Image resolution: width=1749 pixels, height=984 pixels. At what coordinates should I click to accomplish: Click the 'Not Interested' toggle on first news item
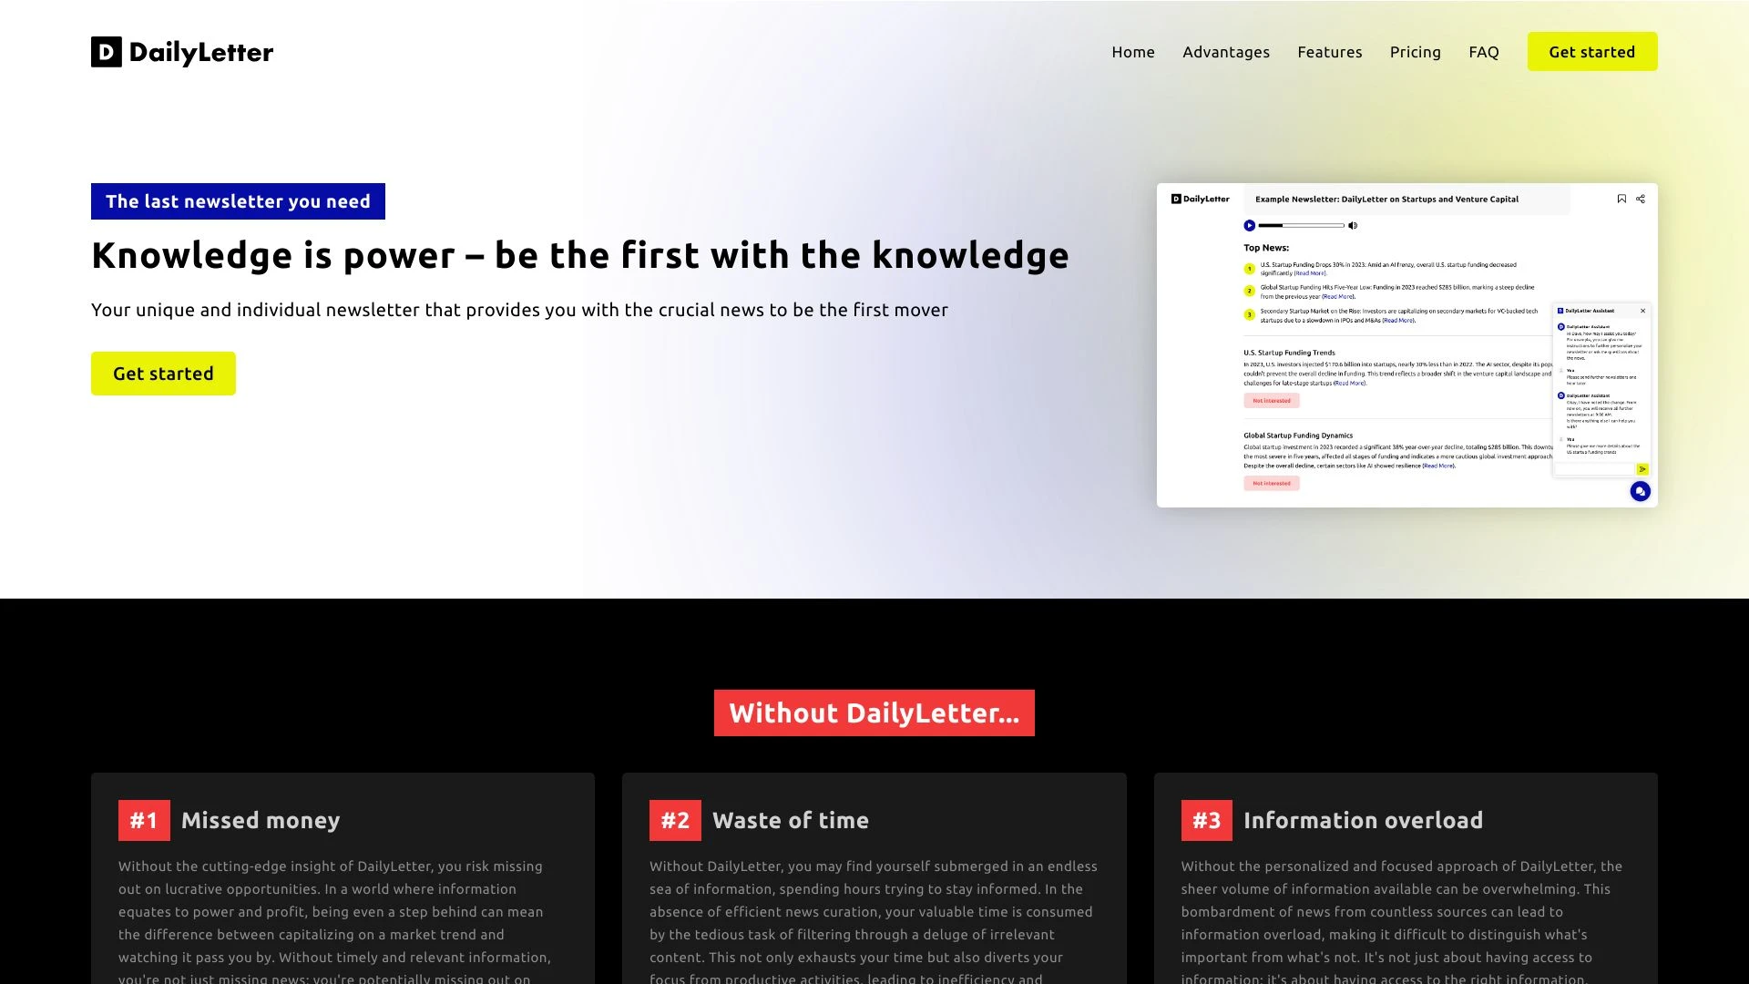1270,400
